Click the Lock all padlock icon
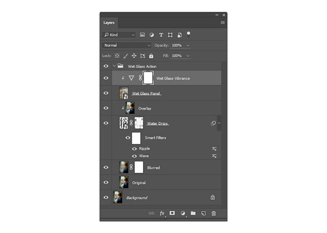This screenshot has width=327, height=233. tap(151, 56)
